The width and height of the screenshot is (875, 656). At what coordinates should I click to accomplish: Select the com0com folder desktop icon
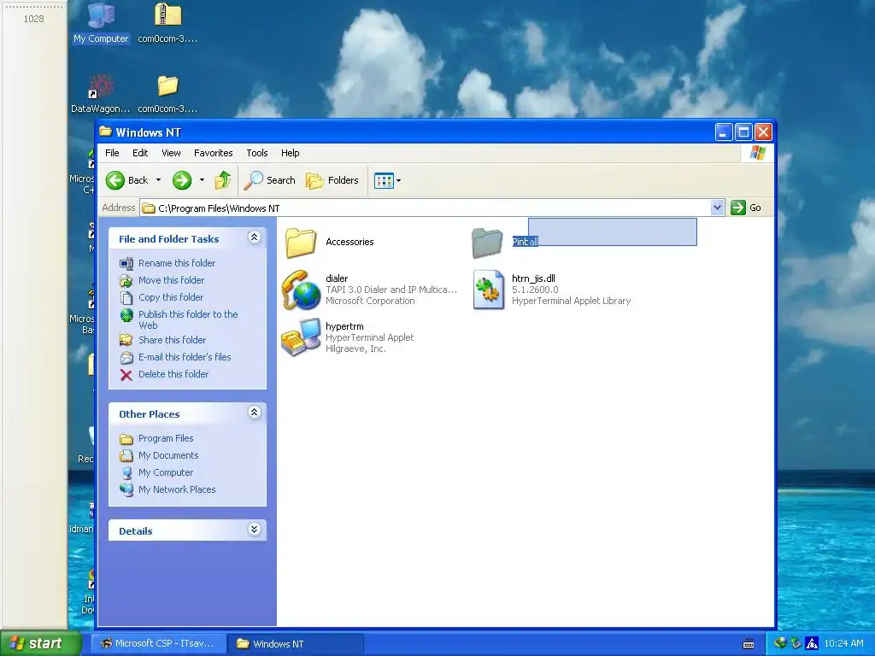(167, 94)
